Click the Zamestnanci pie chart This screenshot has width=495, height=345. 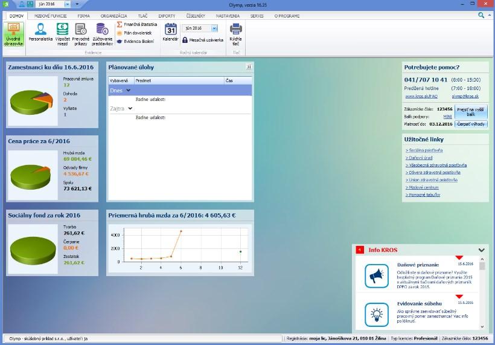pos(31,102)
